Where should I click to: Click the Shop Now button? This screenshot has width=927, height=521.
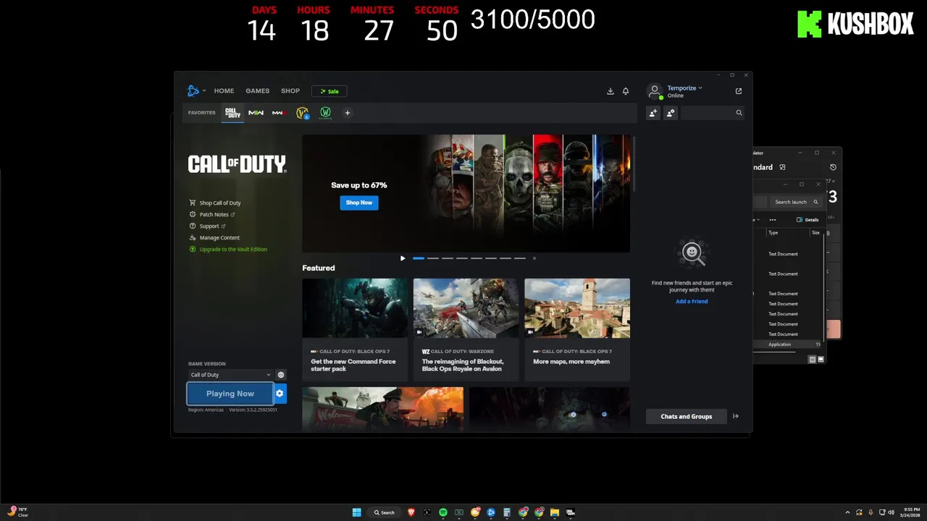coord(359,203)
